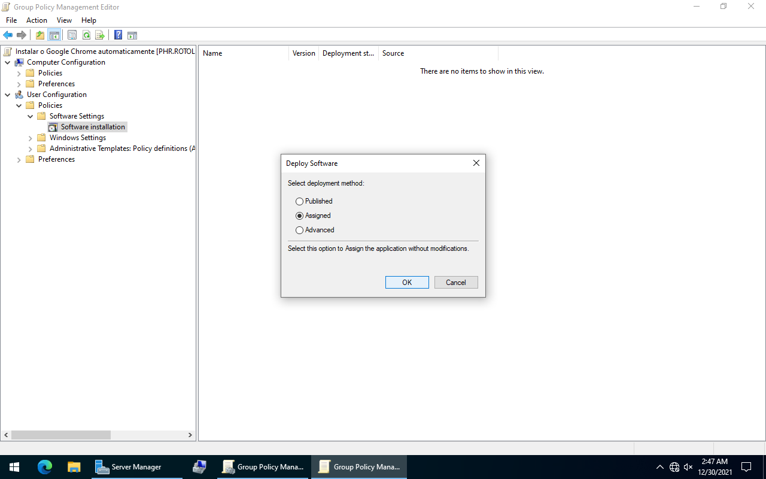Image resolution: width=766 pixels, height=479 pixels.
Task: Open Properties from the toolbar
Action: [72, 35]
